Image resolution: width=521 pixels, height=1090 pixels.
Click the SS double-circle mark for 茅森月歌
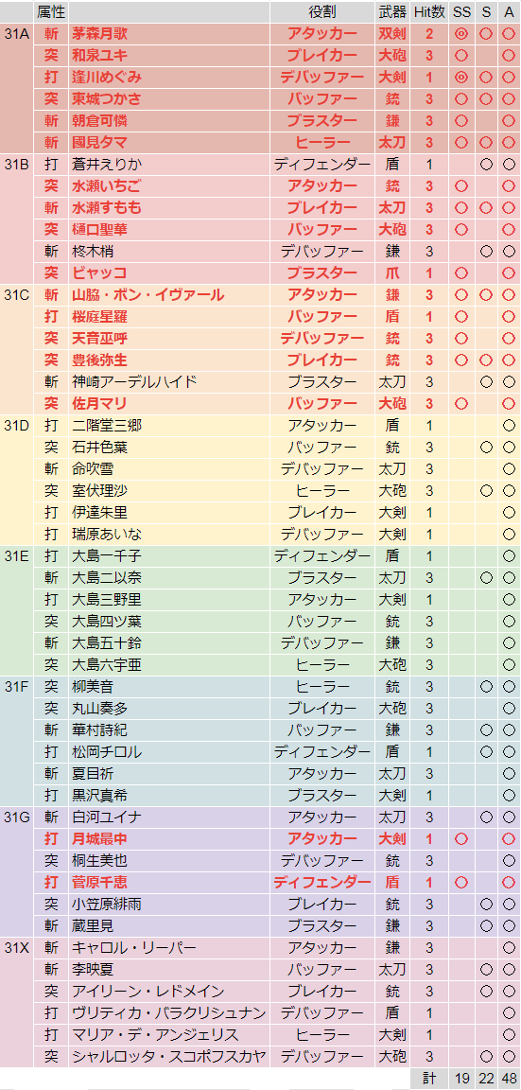pyautogui.click(x=462, y=33)
